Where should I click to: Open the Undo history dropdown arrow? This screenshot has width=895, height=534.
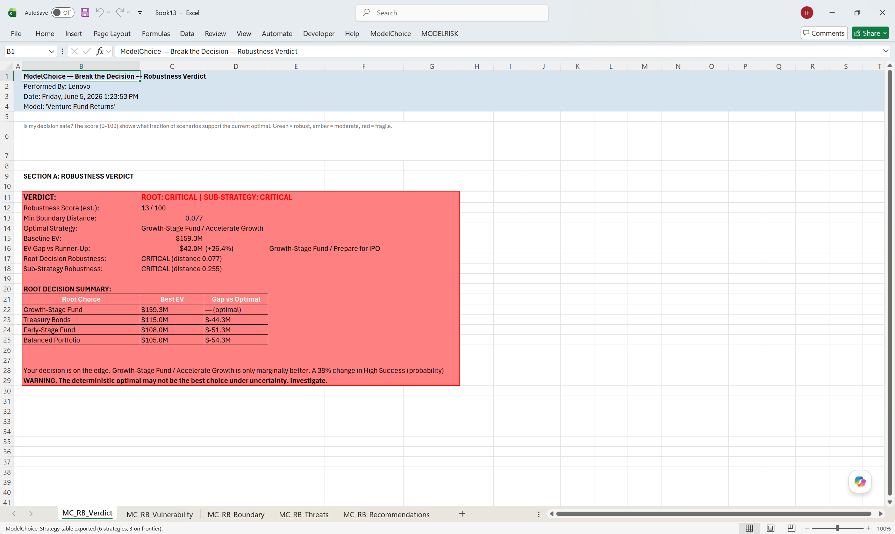[108, 13]
